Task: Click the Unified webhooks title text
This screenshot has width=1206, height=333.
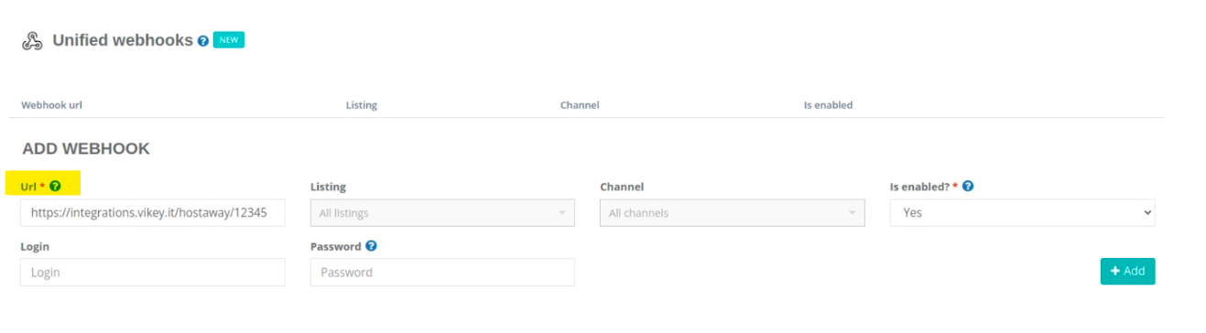Action: click(123, 40)
